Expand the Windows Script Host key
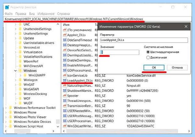Viewport: 195px width, 137px height. coord(6,126)
